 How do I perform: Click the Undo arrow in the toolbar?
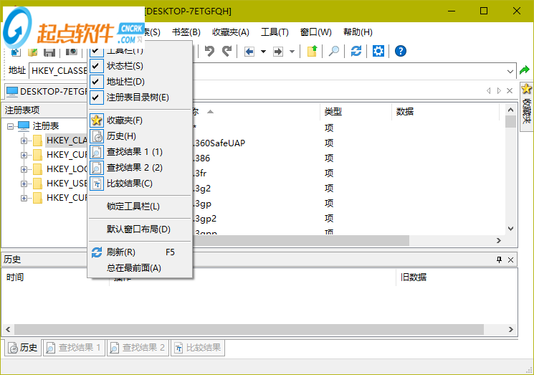point(209,51)
